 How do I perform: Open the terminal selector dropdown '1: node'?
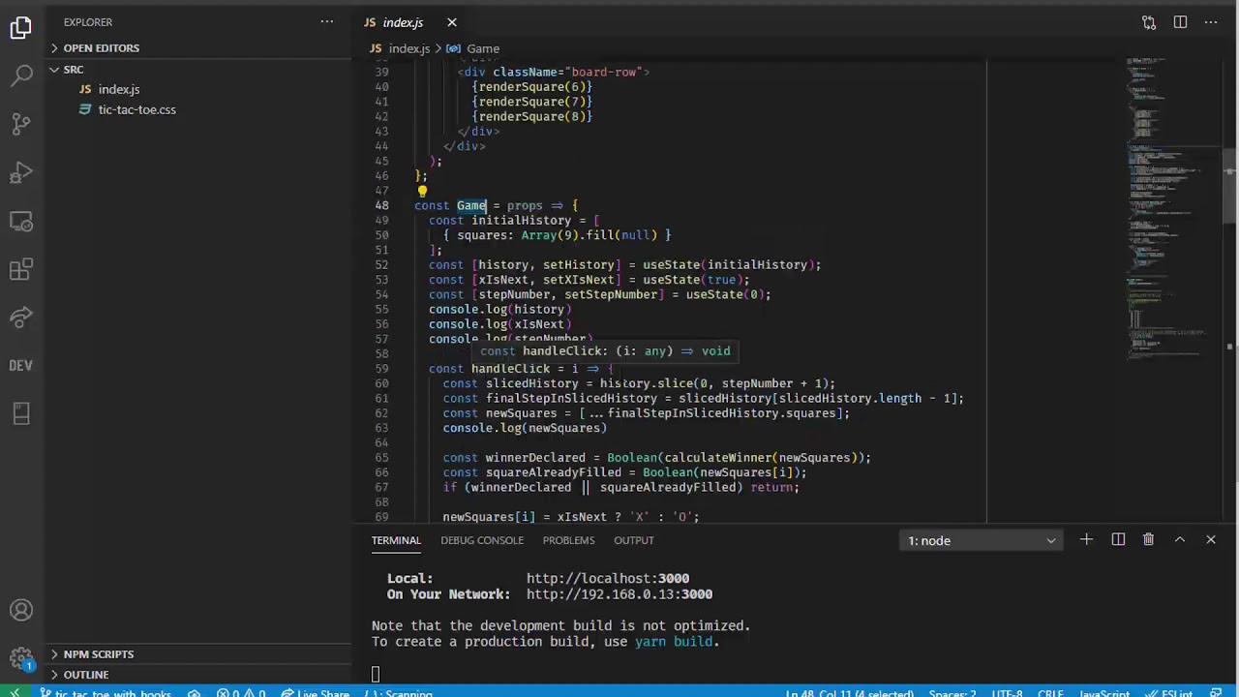(982, 540)
